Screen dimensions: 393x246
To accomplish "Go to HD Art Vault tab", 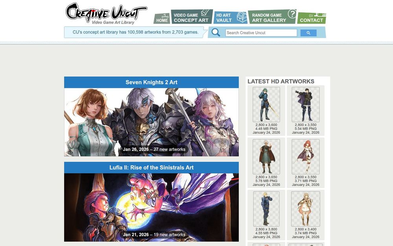I will pyautogui.click(x=230, y=18).
